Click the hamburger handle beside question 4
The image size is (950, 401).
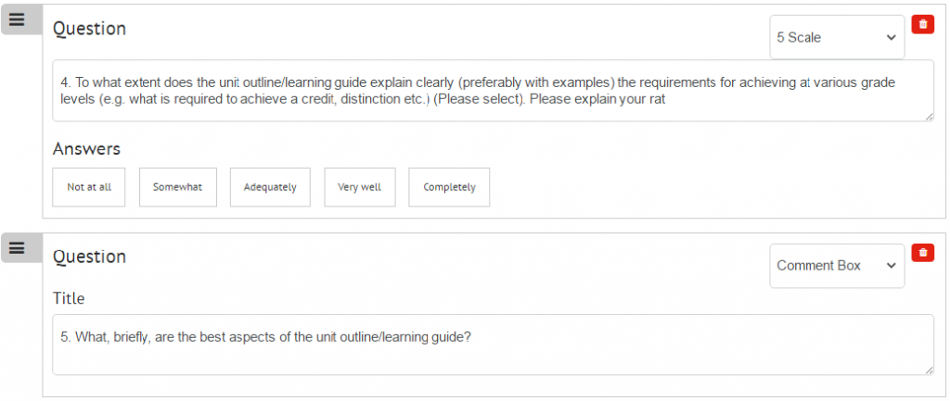pyautogui.click(x=17, y=19)
